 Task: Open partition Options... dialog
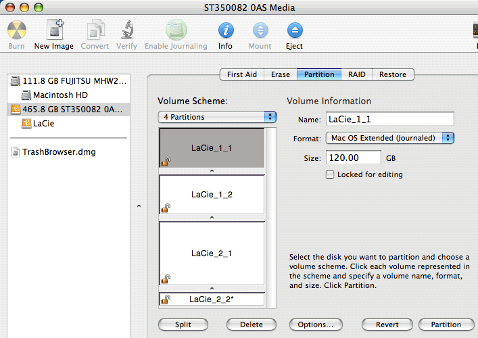point(316,324)
